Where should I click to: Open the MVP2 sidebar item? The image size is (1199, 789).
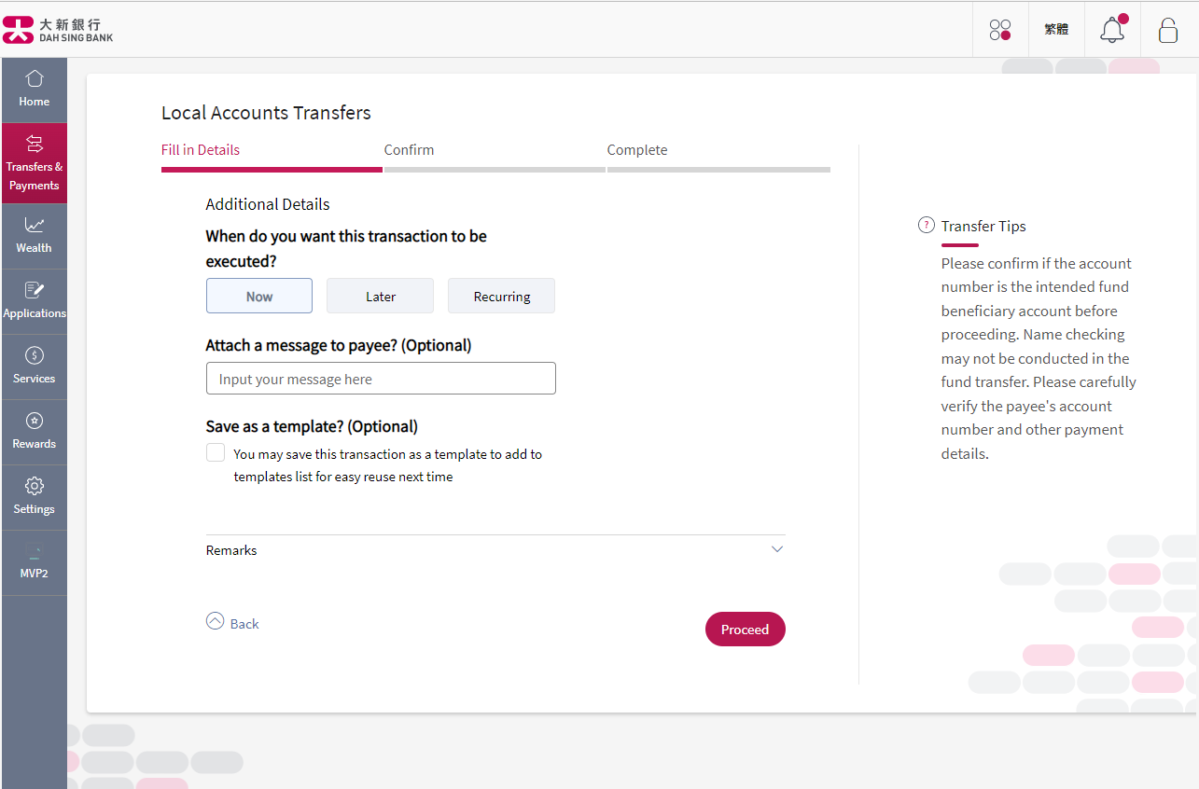(x=35, y=562)
